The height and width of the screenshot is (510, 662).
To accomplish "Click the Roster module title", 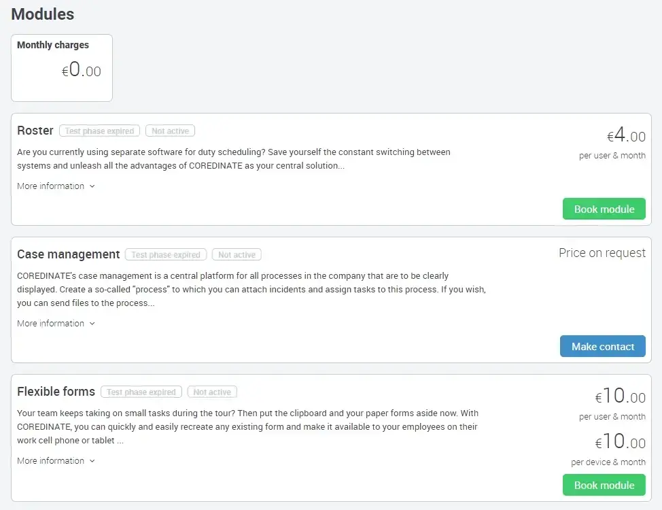I will click(35, 131).
